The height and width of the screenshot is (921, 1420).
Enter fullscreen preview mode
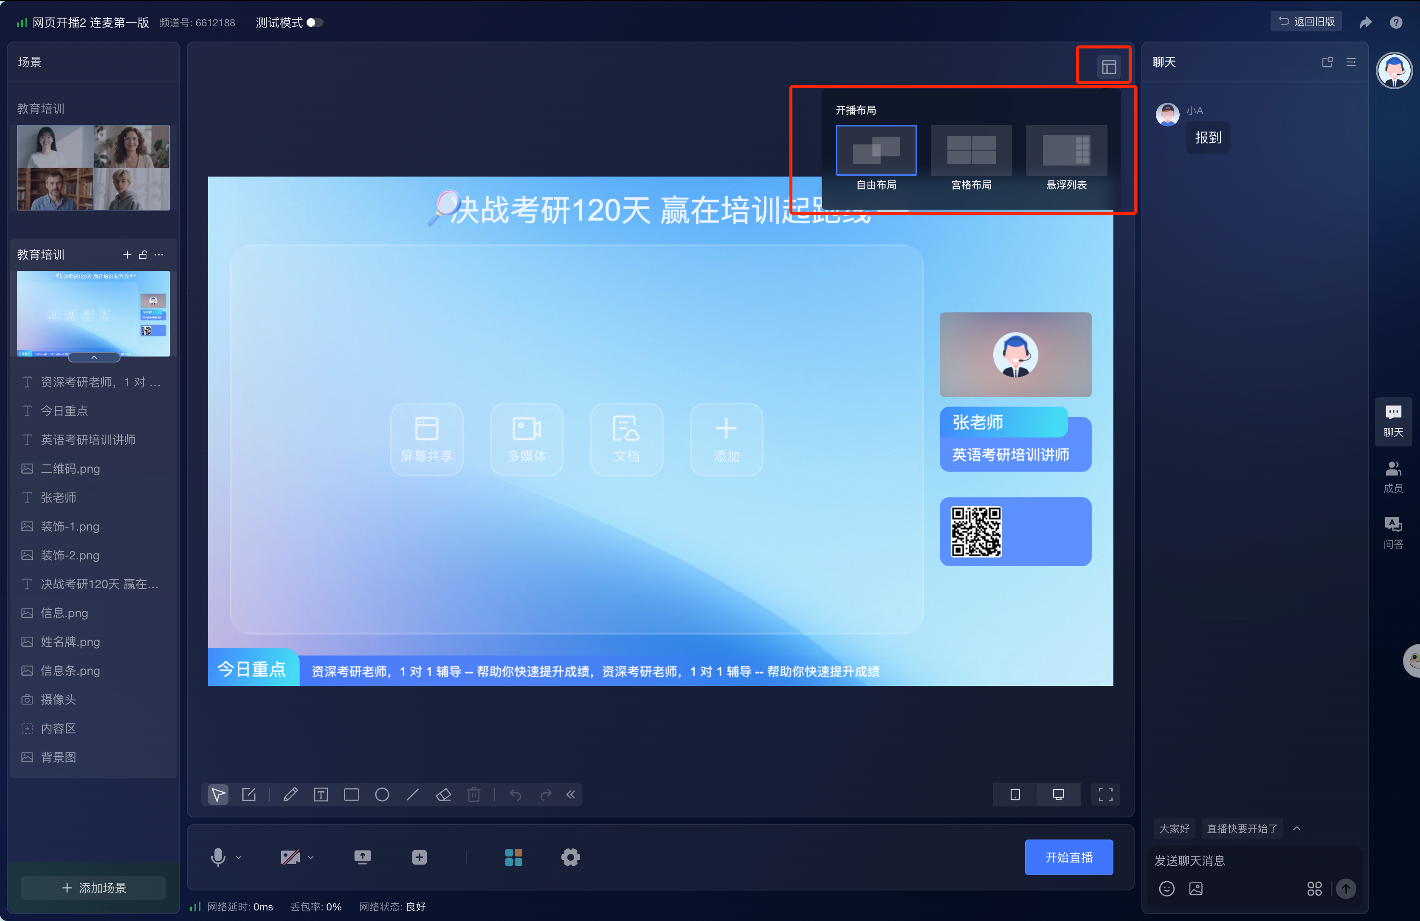[x=1106, y=795]
